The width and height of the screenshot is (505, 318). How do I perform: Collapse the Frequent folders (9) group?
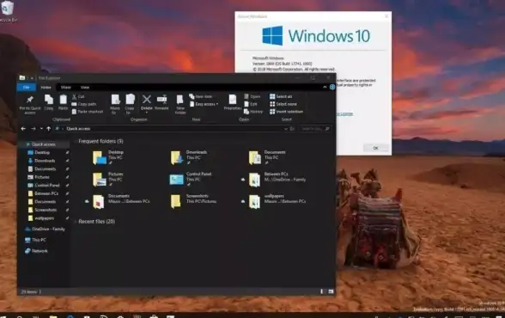[76, 141]
